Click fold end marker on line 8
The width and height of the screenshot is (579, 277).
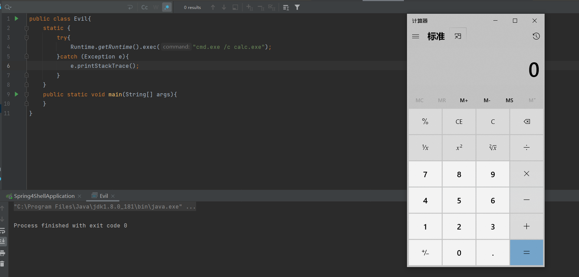[x=26, y=85]
